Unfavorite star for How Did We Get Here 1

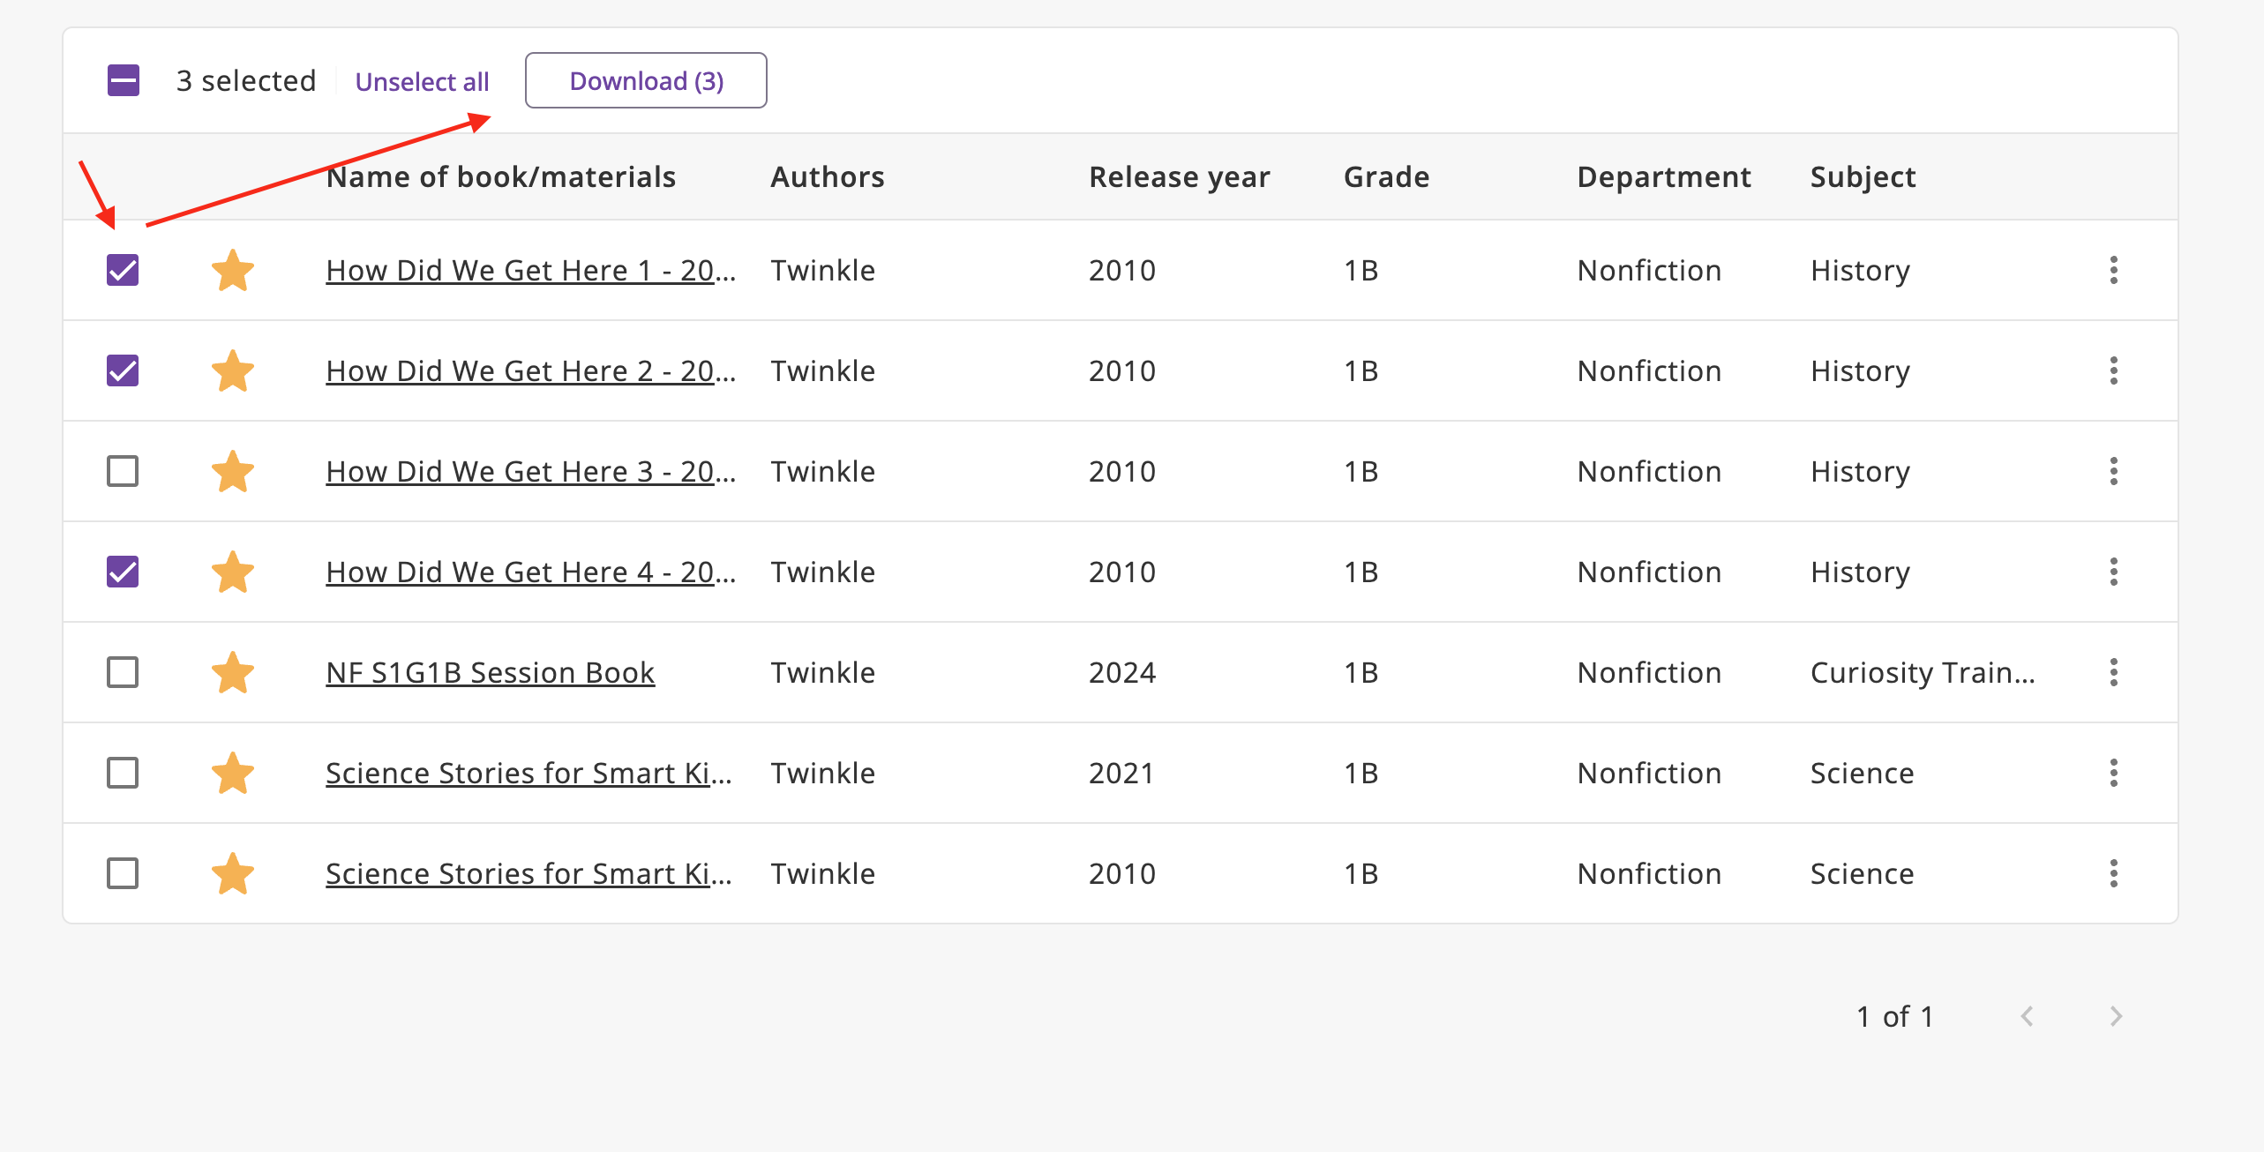click(x=233, y=271)
